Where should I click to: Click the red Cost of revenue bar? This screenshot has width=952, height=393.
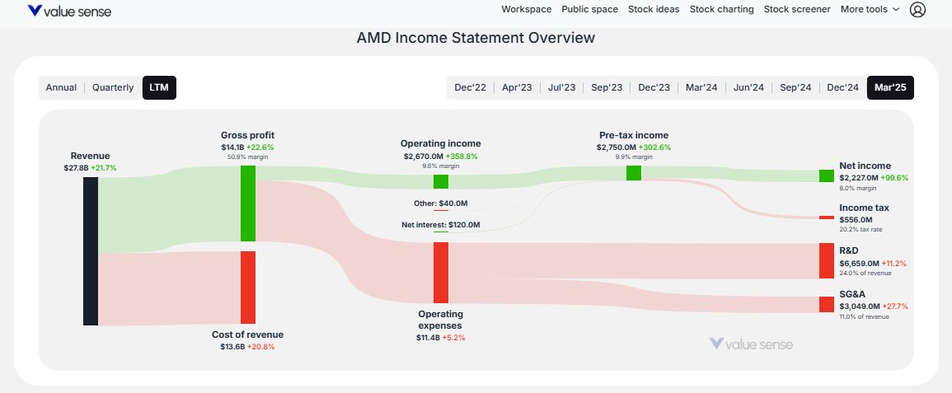pyautogui.click(x=248, y=288)
